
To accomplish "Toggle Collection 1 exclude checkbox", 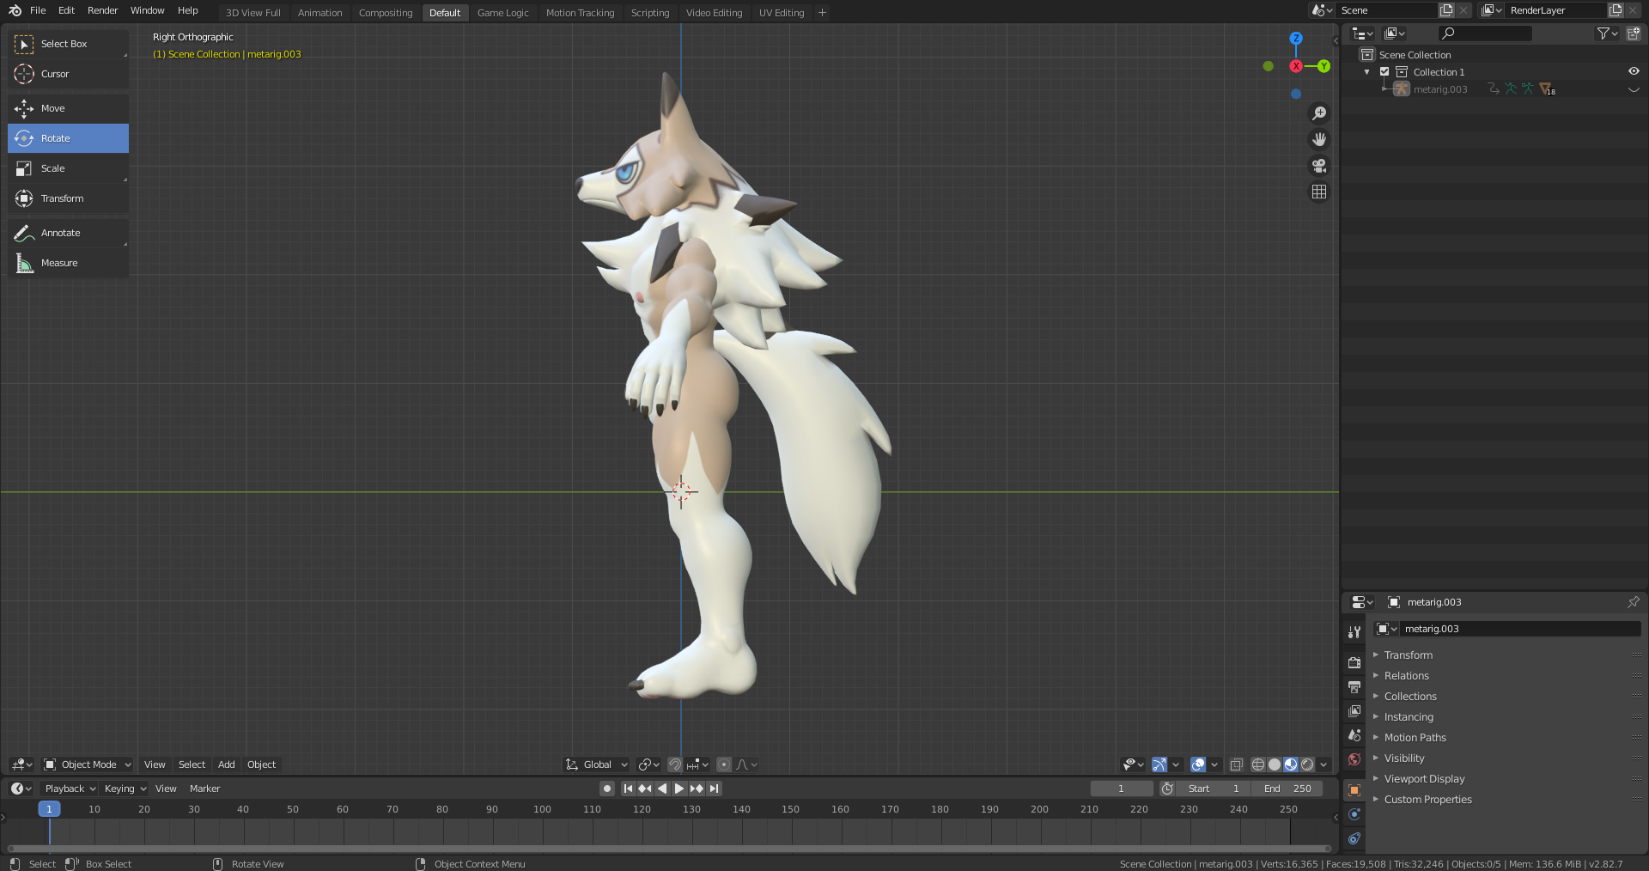I will [x=1384, y=72].
